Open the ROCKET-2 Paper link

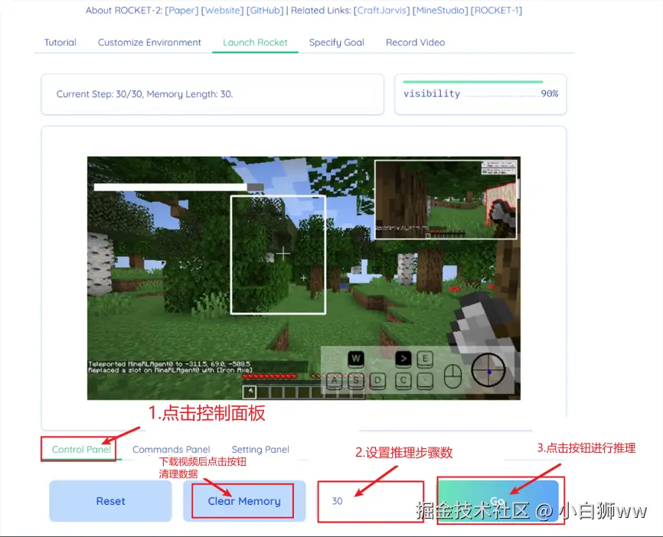point(181,11)
